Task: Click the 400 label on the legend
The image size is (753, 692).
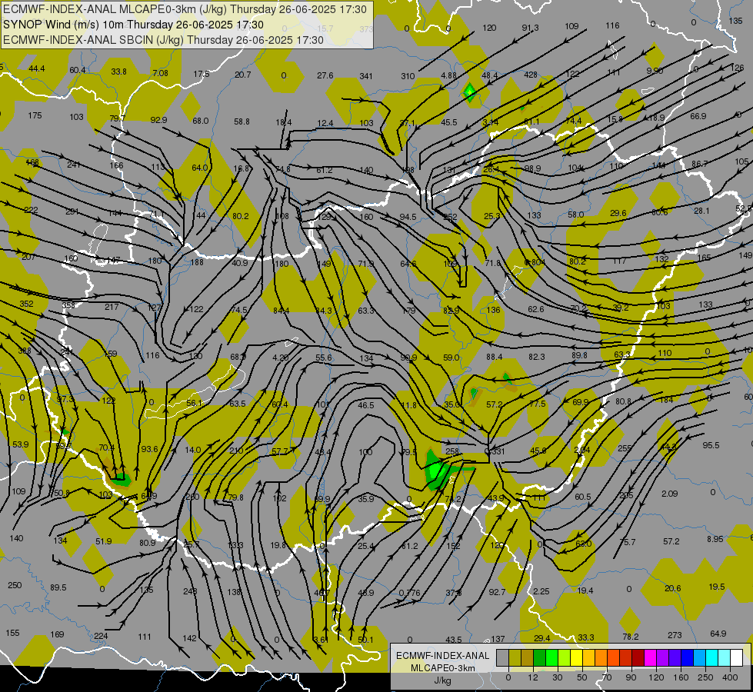Action: click(730, 677)
